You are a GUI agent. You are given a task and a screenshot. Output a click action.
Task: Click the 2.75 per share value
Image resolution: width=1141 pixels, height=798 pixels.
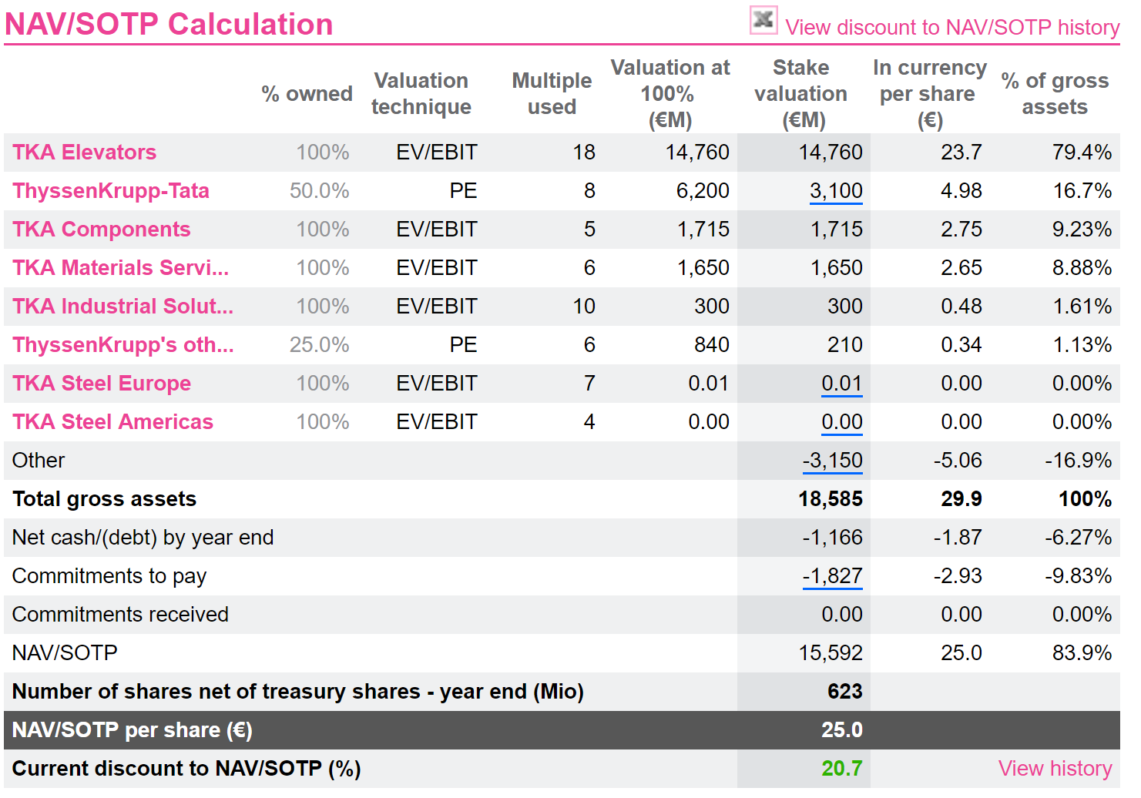(x=961, y=230)
